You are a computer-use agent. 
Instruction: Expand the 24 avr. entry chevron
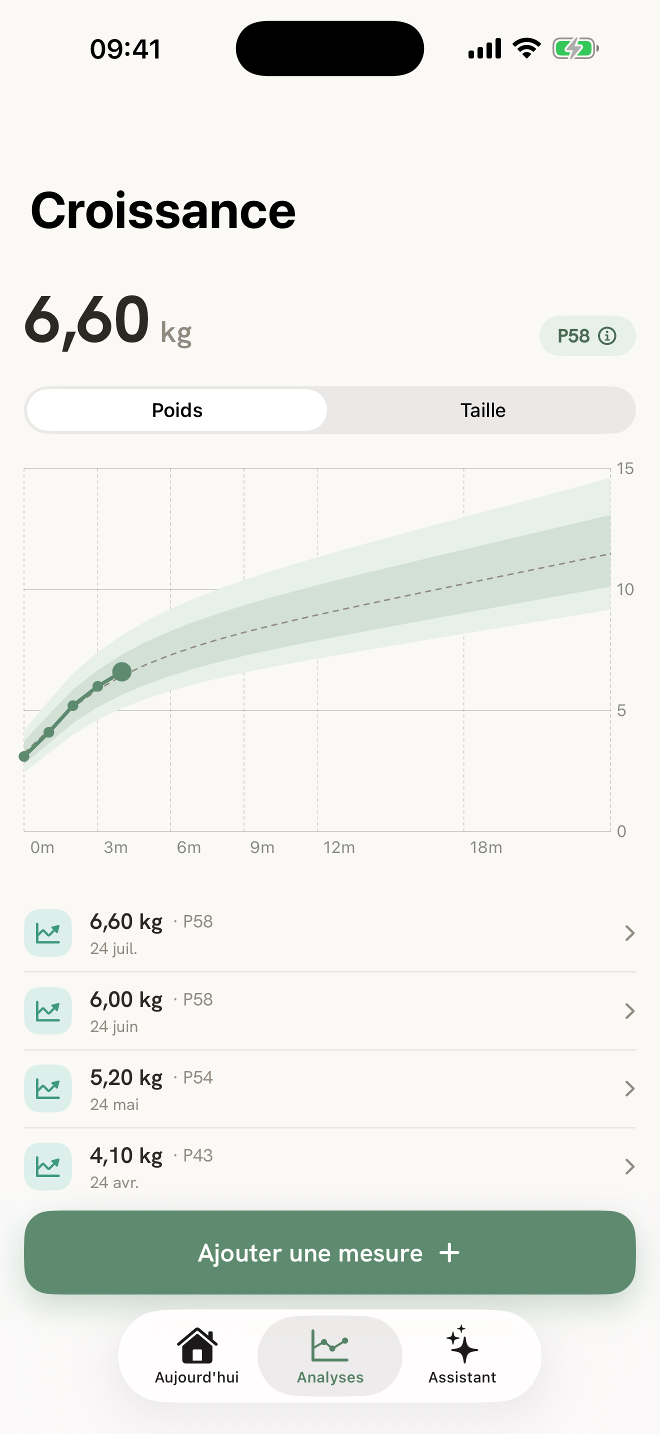point(629,1167)
